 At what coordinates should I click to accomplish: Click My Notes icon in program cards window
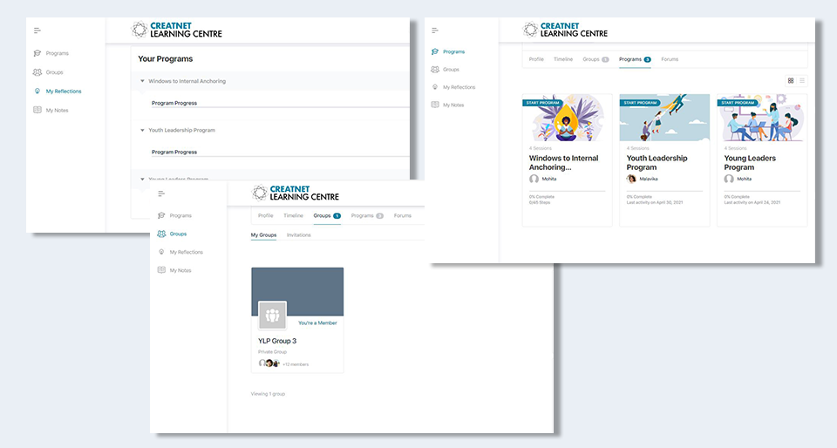coord(434,105)
